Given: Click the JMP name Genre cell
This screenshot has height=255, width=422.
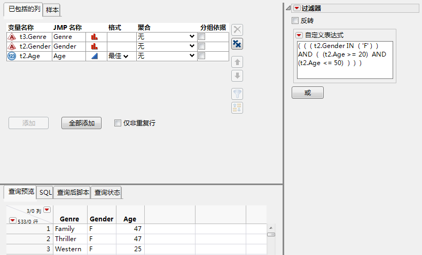Looking at the screenshot, I should pyautogui.click(x=68, y=37).
